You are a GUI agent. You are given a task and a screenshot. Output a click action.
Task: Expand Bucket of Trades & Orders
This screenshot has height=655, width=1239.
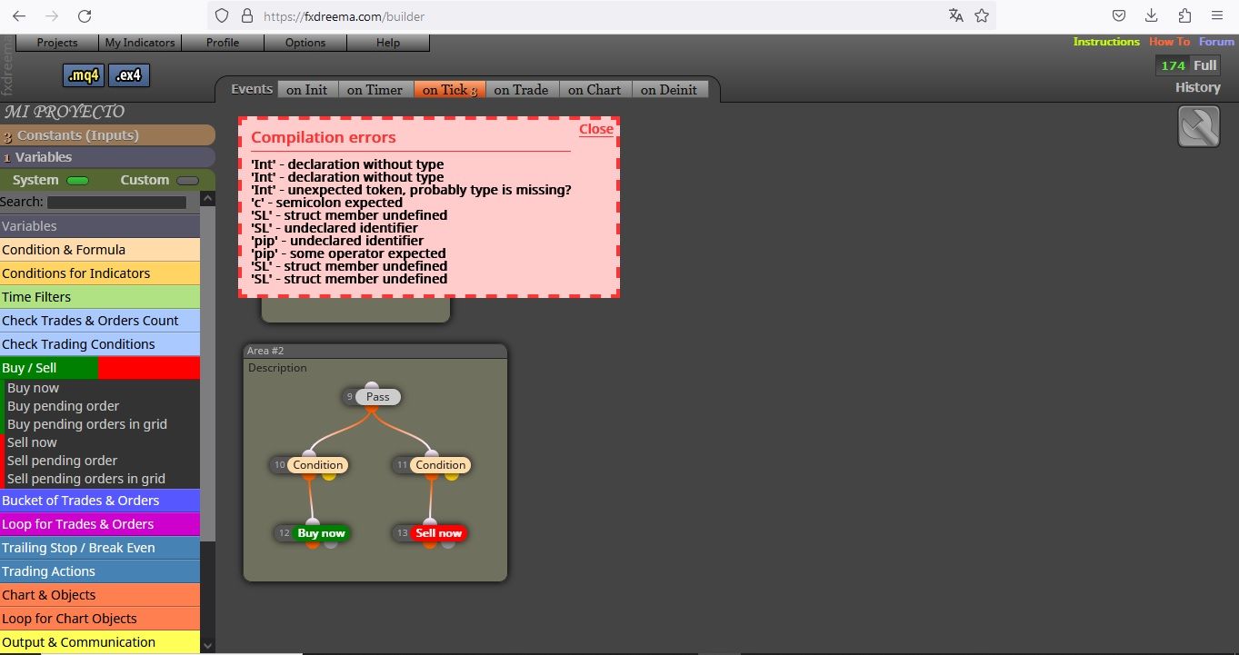coord(100,501)
